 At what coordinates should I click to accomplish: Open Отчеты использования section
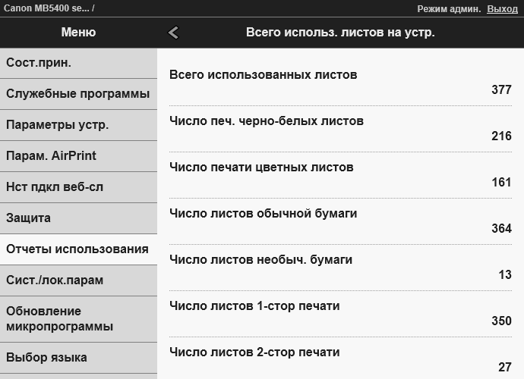point(78,249)
